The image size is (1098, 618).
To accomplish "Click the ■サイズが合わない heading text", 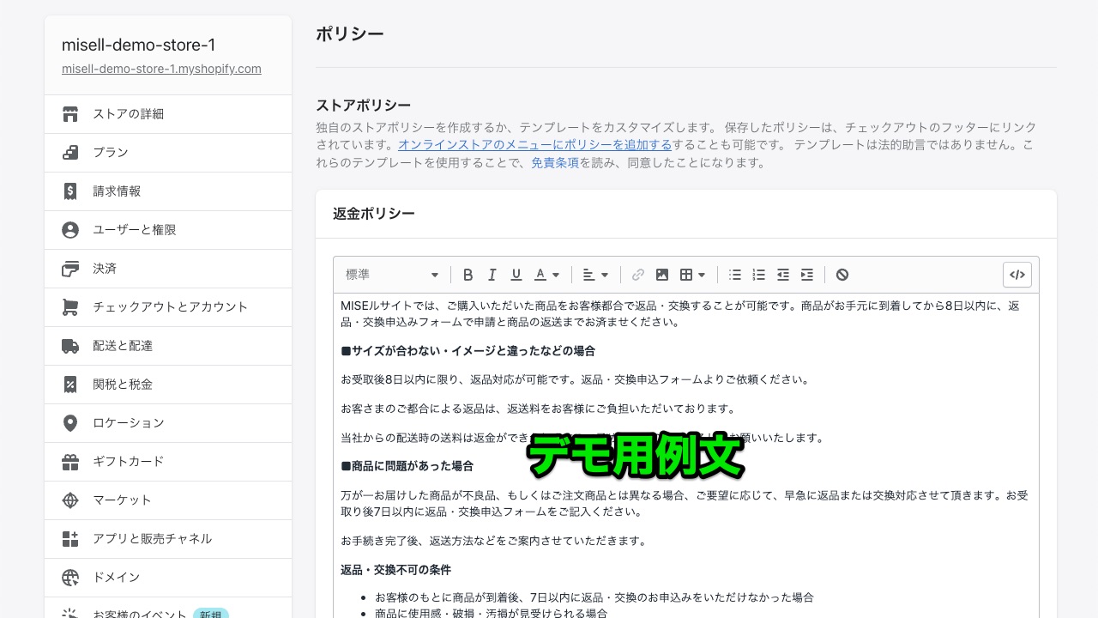I will coord(468,351).
